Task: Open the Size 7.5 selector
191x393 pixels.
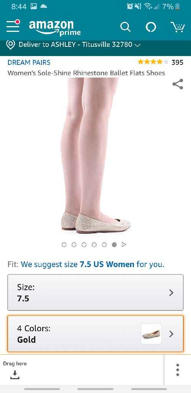Action: tap(95, 292)
